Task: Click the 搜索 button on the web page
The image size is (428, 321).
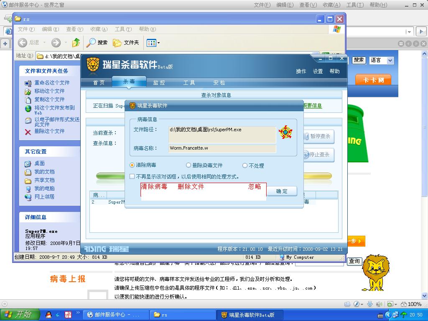Action: click(x=359, y=60)
